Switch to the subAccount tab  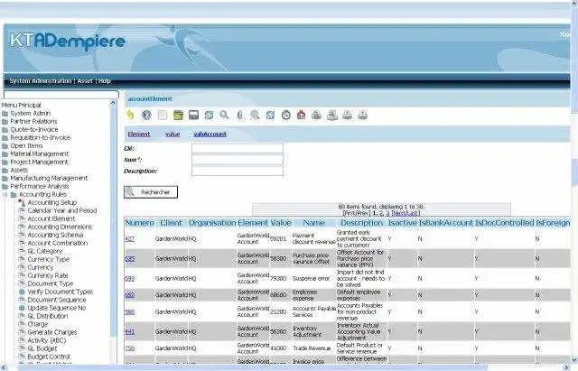[210, 134]
